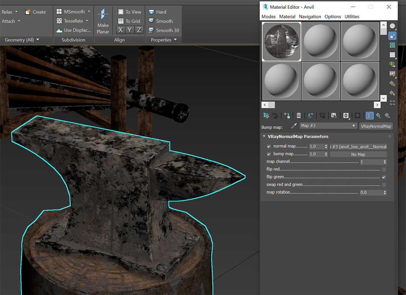Click Assign Material to Selection icon
The width and height of the screenshot is (406, 295).
pos(287,115)
